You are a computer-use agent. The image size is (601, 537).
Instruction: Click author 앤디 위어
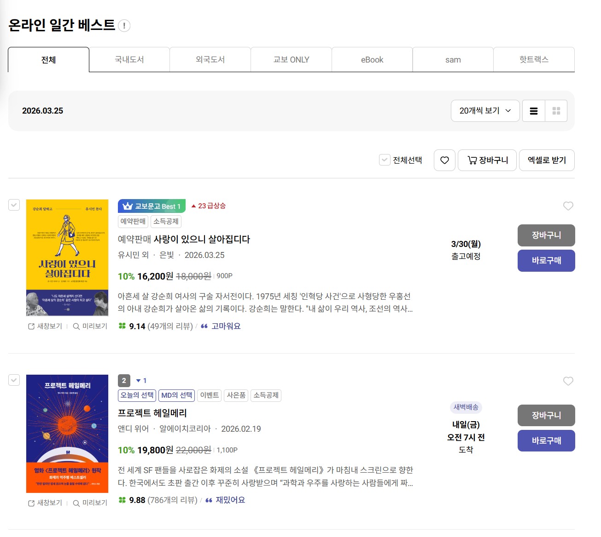click(134, 429)
